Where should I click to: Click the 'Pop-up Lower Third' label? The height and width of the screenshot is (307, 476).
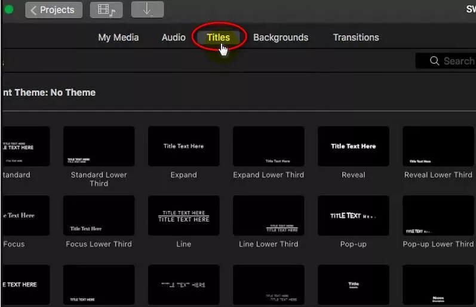(x=438, y=244)
